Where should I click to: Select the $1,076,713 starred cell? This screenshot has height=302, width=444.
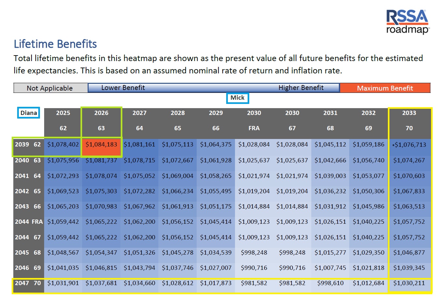point(409,145)
